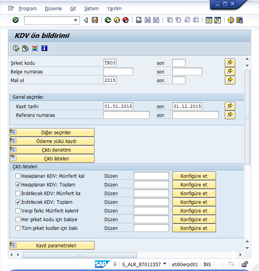Click the yellow Exit up-arrow icon

click(x=117, y=20)
